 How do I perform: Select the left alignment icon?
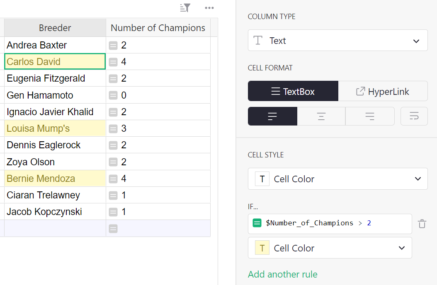[x=272, y=116]
